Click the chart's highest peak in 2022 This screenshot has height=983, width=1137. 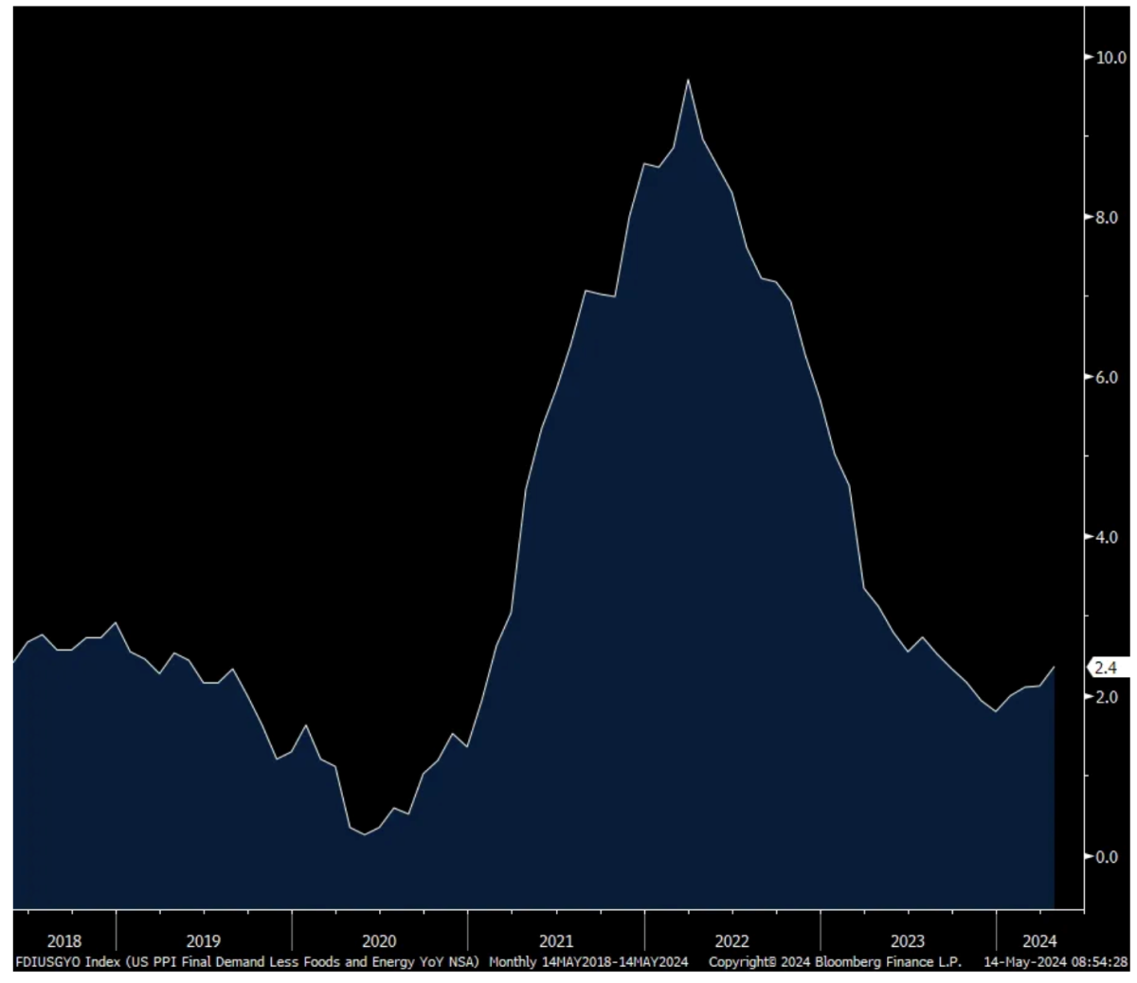click(x=688, y=80)
